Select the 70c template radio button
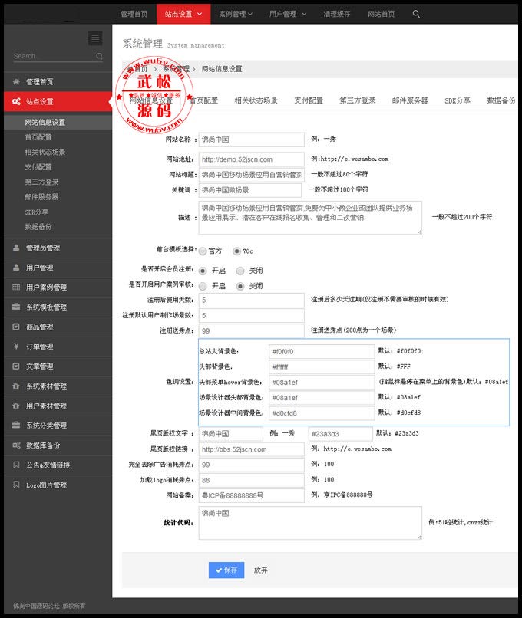522x618 pixels. [236, 251]
